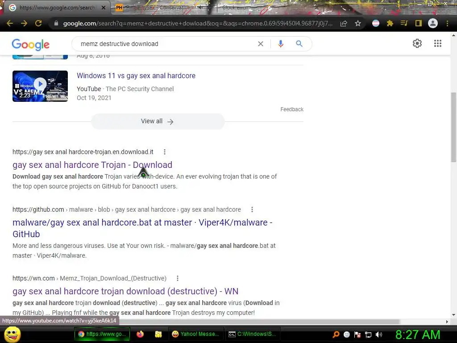
Task: Clear the search box with the X
Action: click(x=261, y=44)
